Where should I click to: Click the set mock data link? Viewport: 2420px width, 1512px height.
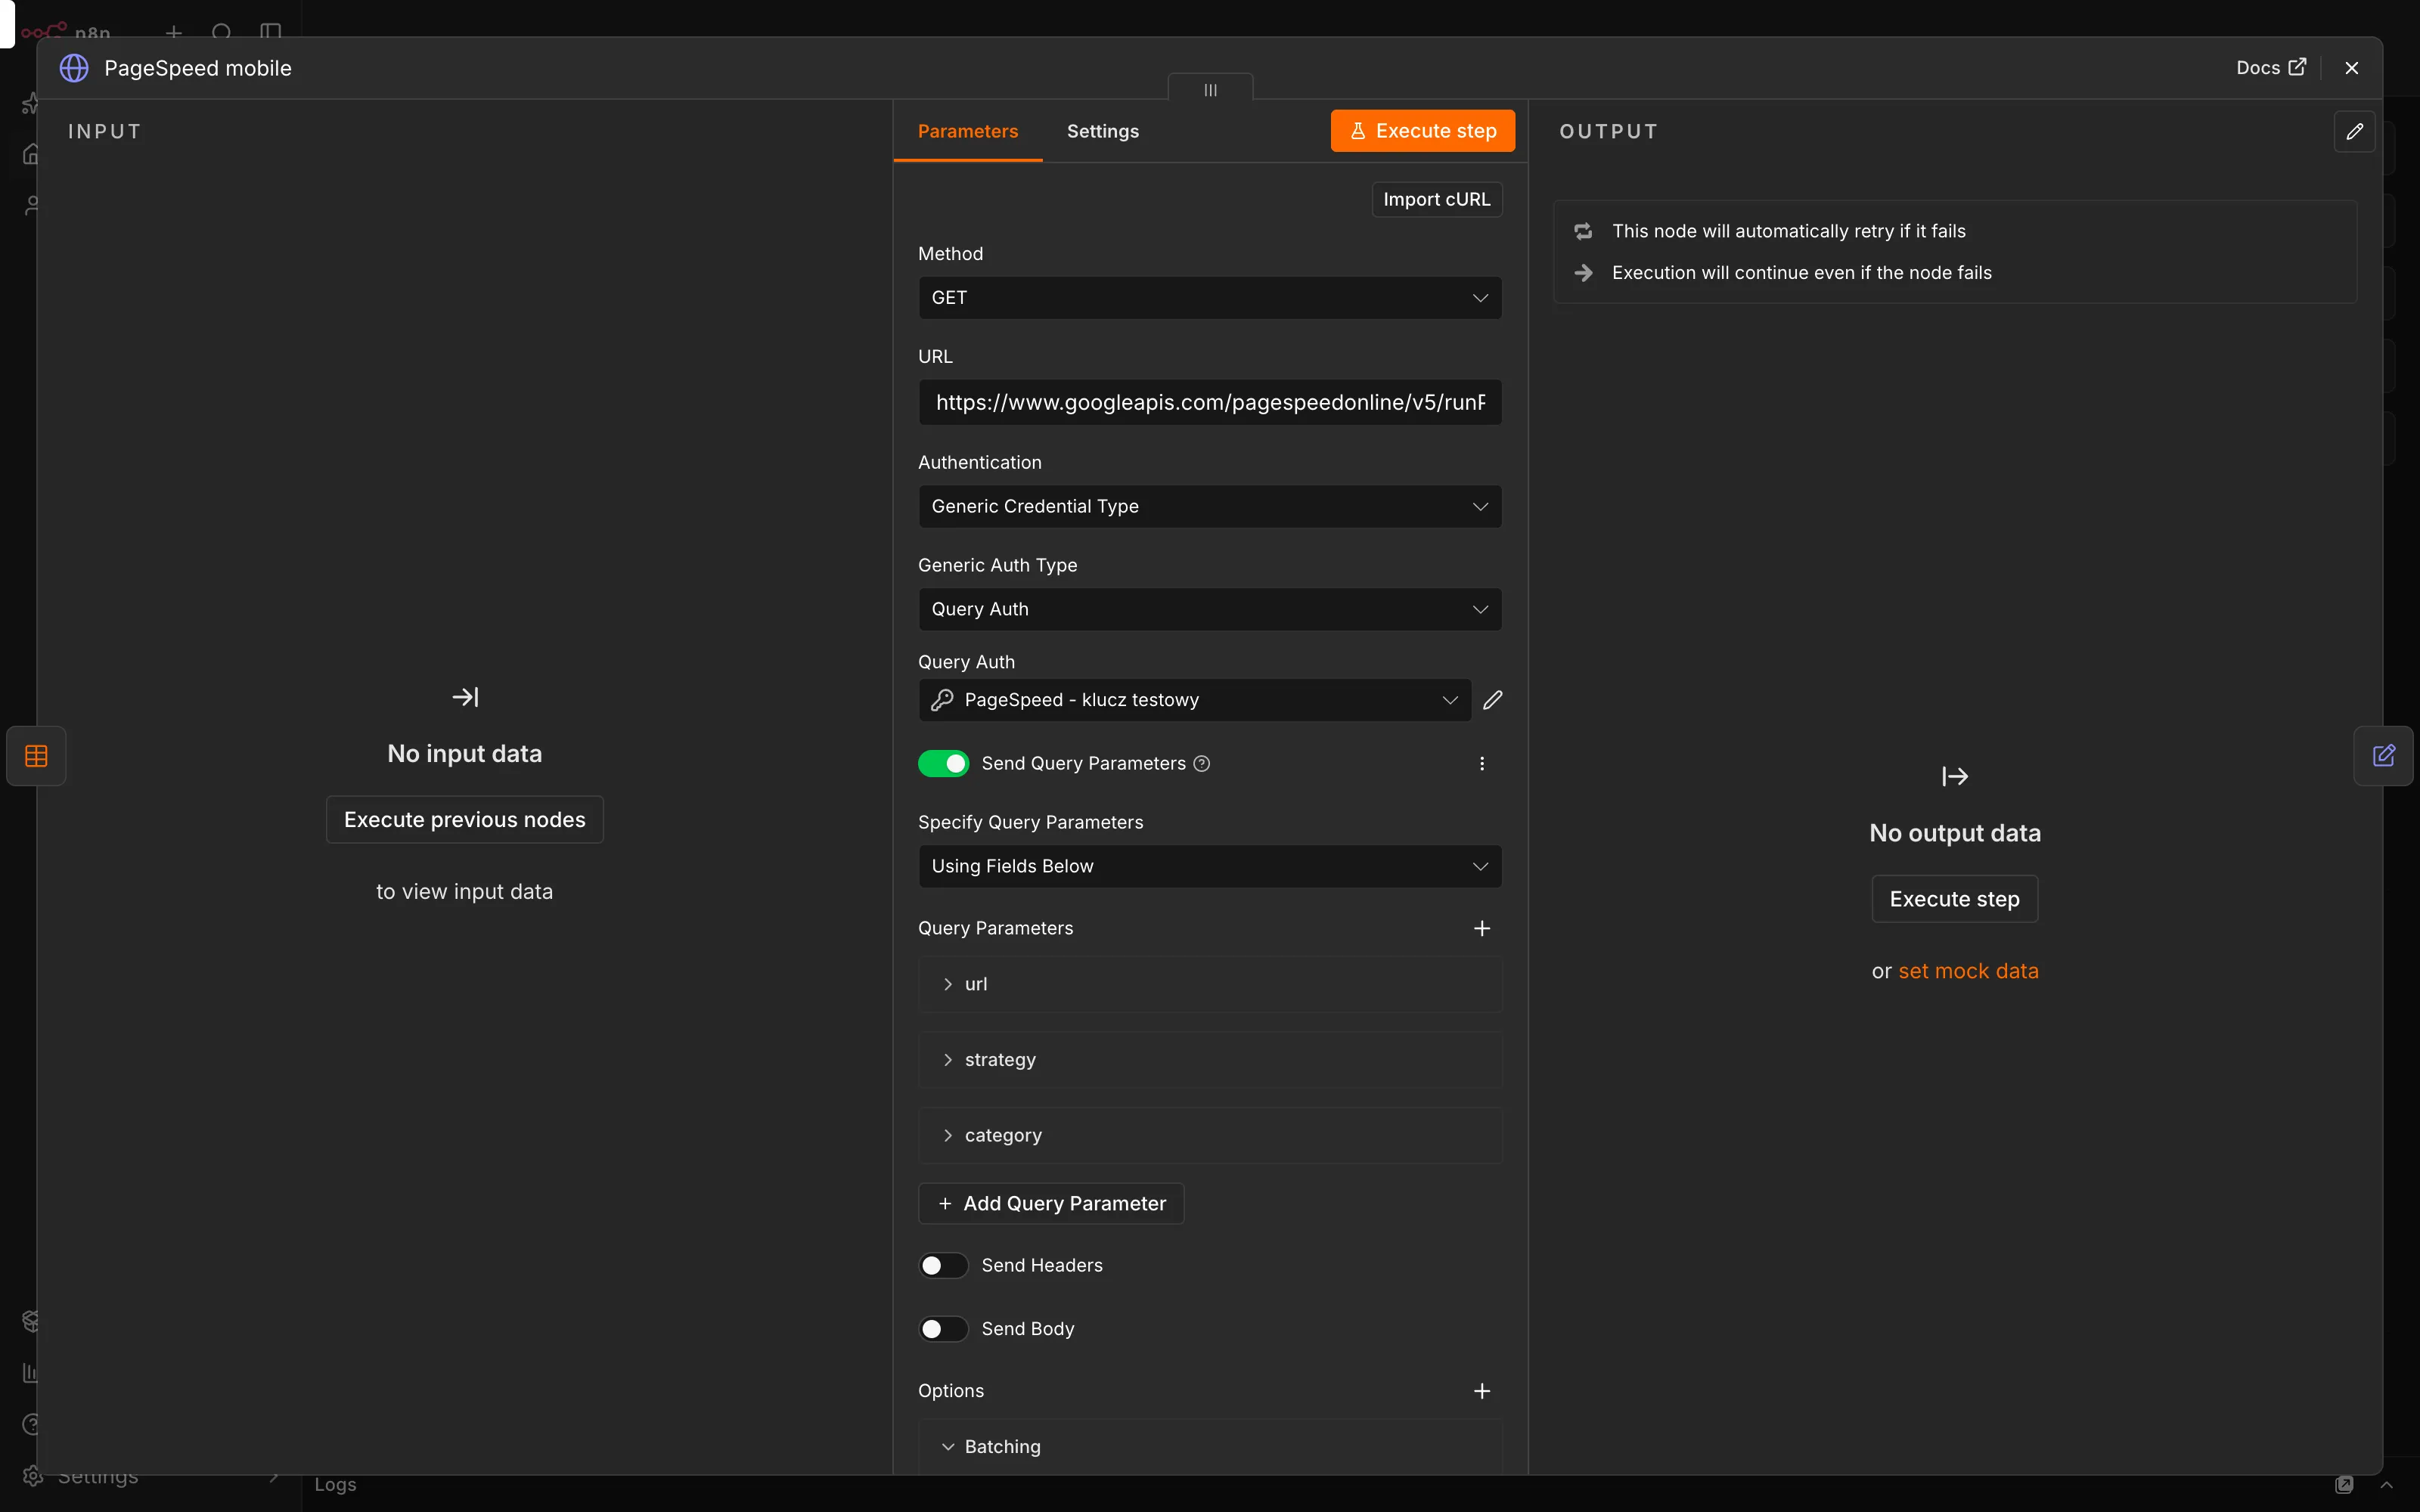pos(1968,971)
